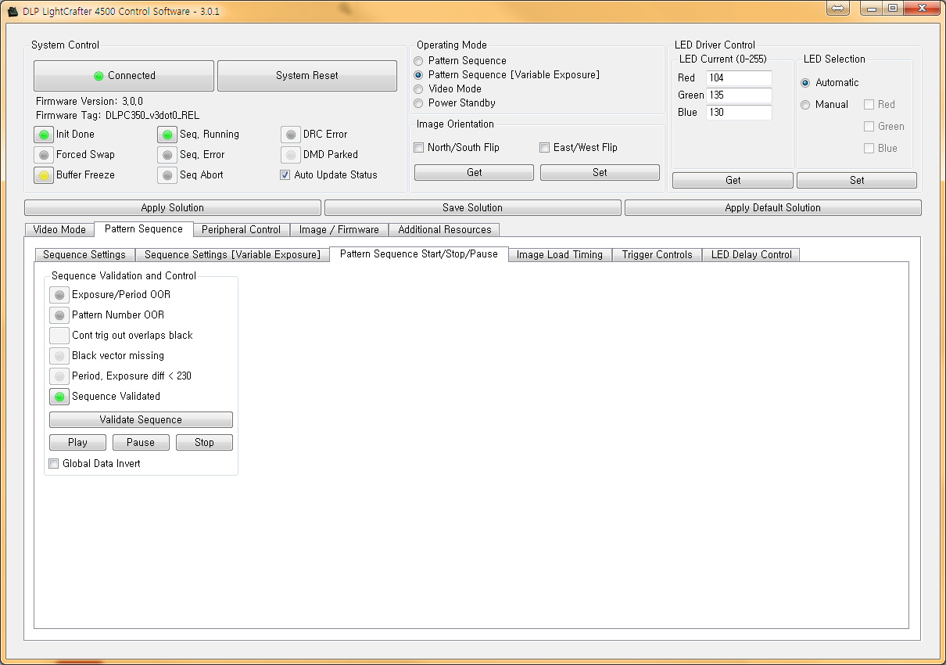Viewport: 946px width, 665px height.
Task: Click the Seq. Error indicator
Action: (167, 155)
